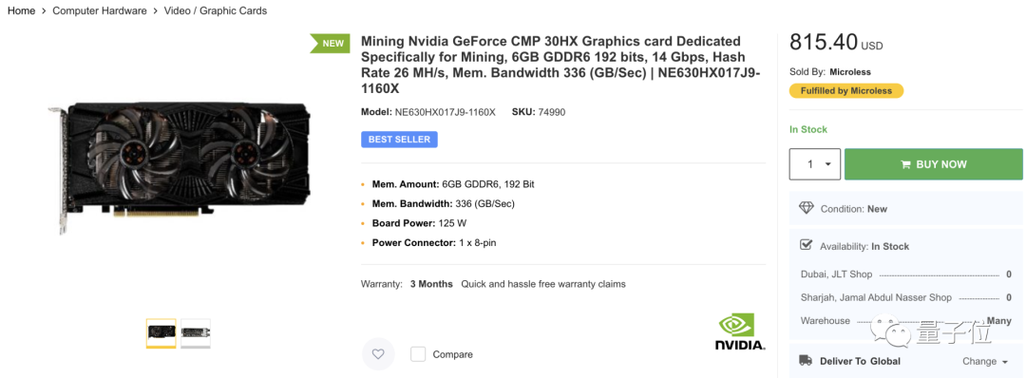Select the first front-view product thumbnail
1026x378 pixels.
pos(161,333)
